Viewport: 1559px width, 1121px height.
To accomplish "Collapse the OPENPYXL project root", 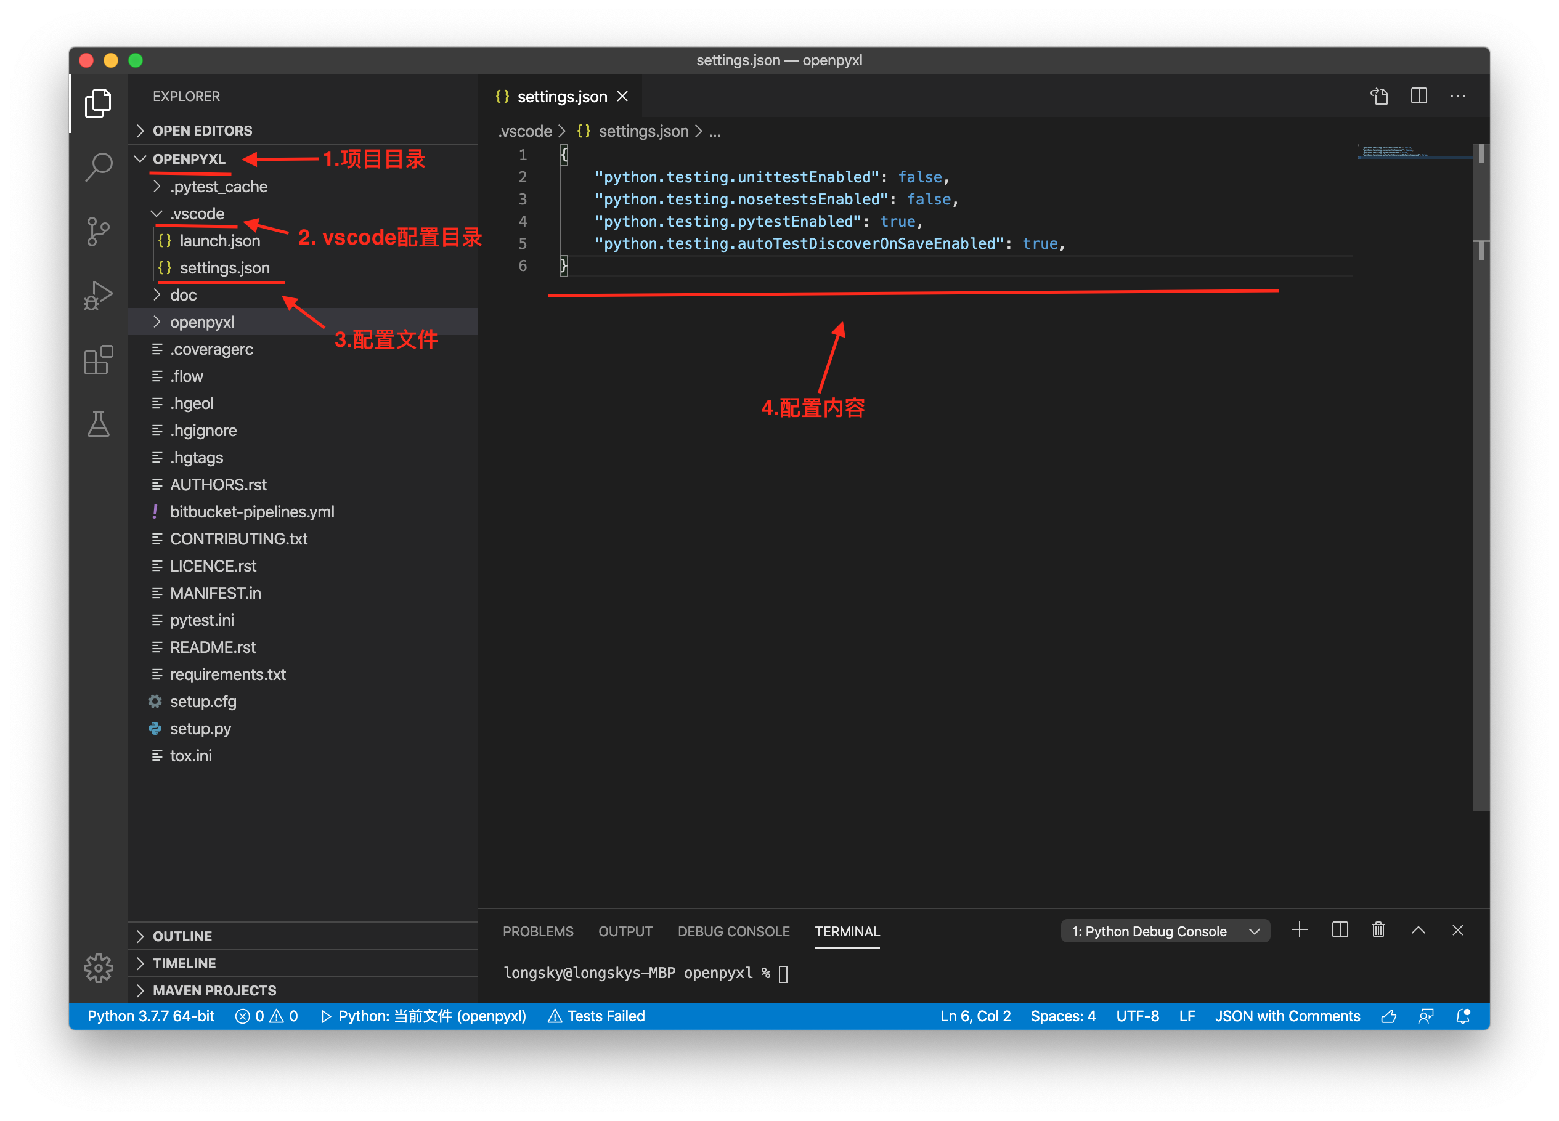I will pyautogui.click(x=303, y=159).
